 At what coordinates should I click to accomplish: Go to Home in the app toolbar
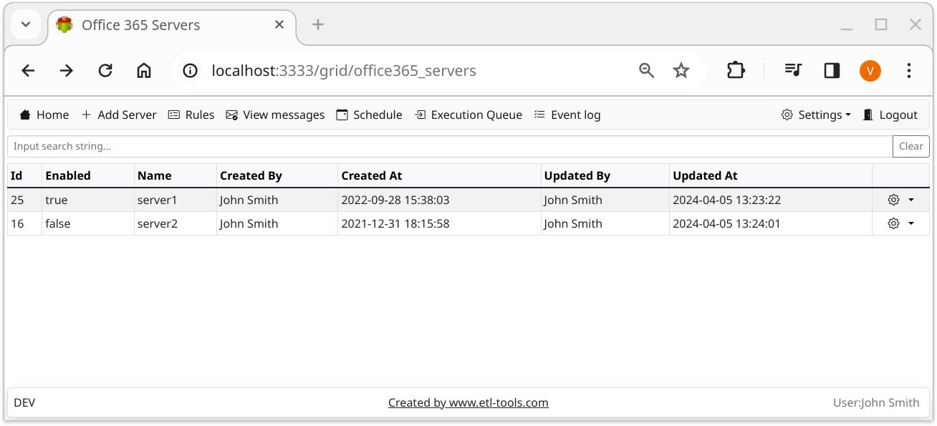44,115
